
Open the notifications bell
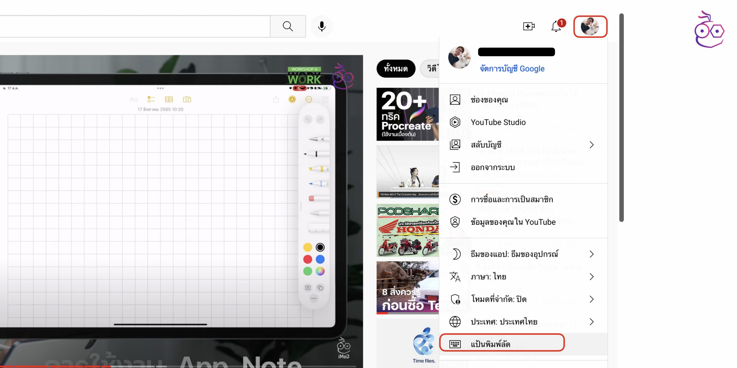pyautogui.click(x=556, y=26)
